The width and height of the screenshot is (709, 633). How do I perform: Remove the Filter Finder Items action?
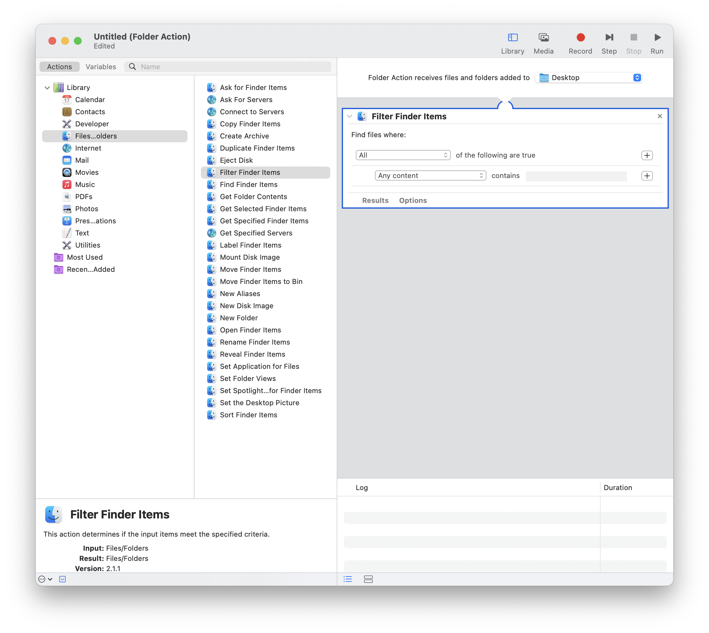(659, 116)
